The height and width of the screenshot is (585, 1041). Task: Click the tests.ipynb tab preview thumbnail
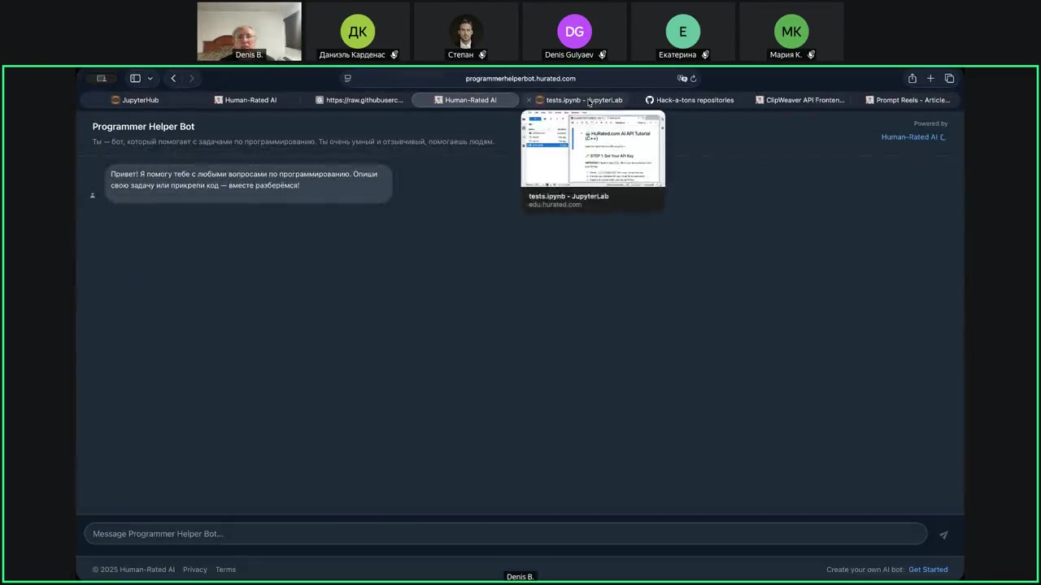(x=593, y=151)
